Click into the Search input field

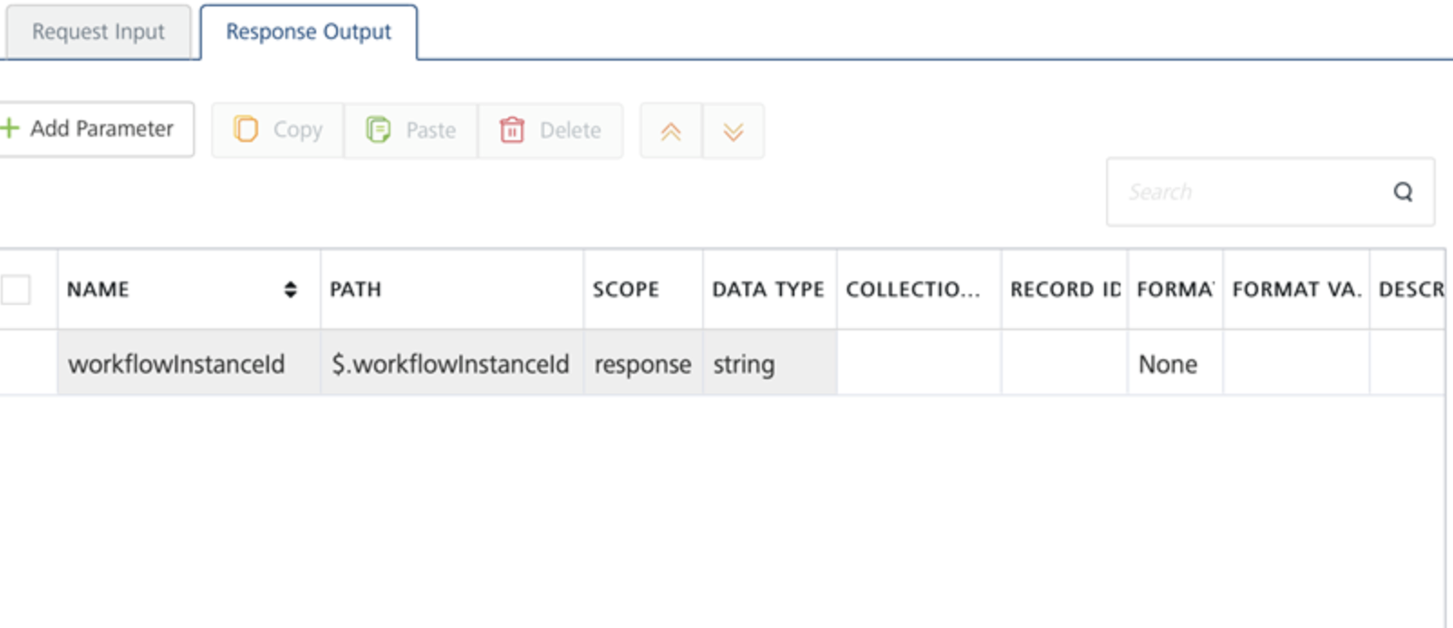[1250, 192]
